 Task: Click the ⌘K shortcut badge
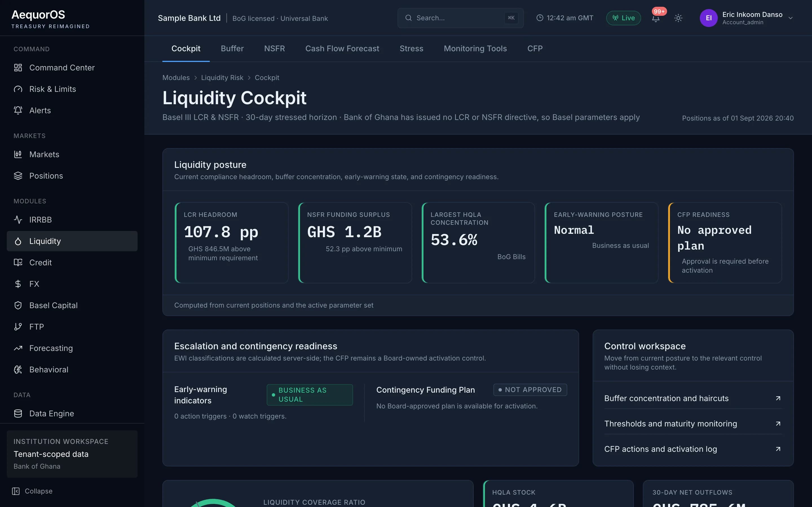511,18
